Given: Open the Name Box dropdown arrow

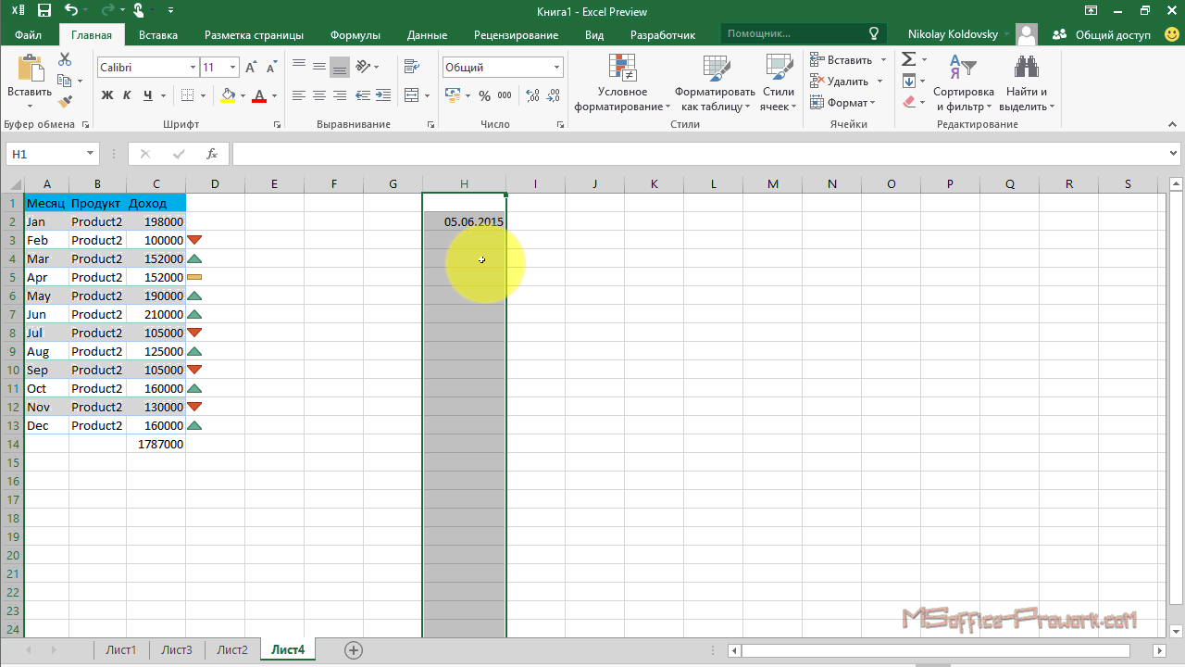Looking at the screenshot, I should [90, 154].
